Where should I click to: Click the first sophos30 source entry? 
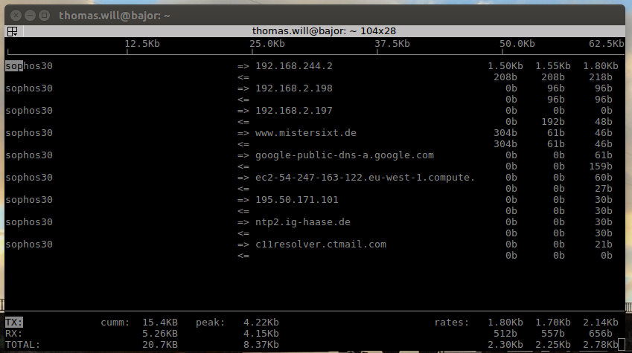[x=28, y=66]
